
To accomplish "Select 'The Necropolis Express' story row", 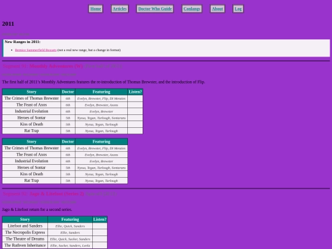I will 25,232.
